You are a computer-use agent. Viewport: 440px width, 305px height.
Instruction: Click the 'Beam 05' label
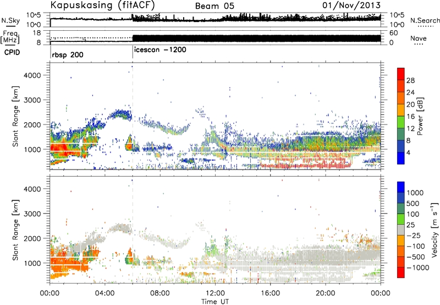215,6
